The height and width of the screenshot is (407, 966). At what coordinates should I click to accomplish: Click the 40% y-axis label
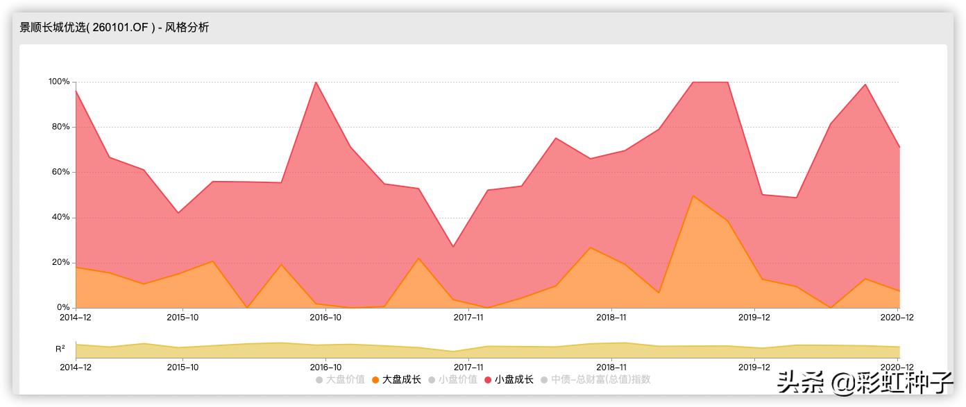61,217
